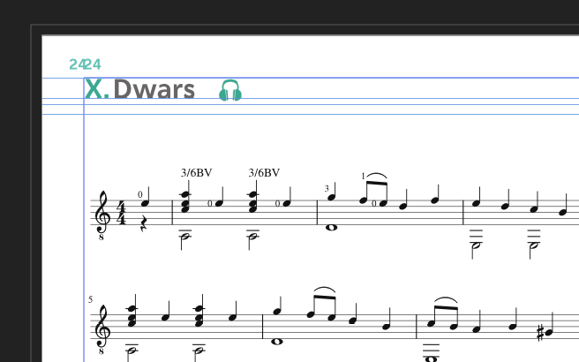579x362 pixels.
Task: Click the second '3/6BV' barre marking
Action: 264,172
